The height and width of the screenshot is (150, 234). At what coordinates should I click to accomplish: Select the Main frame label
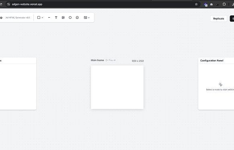click(x=97, y=60)
